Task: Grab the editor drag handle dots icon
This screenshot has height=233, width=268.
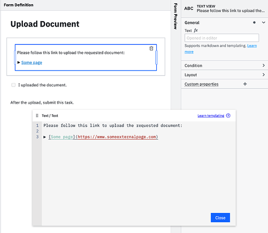Action: [x=37, y=116]
